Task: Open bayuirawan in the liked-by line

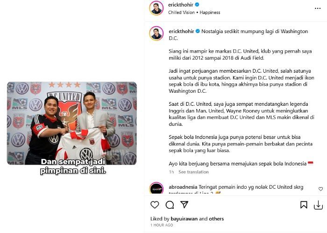Action: [x=184, y=219]
